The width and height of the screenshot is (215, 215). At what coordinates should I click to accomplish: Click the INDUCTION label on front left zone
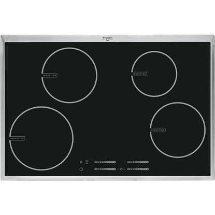(x=17, y=138)
